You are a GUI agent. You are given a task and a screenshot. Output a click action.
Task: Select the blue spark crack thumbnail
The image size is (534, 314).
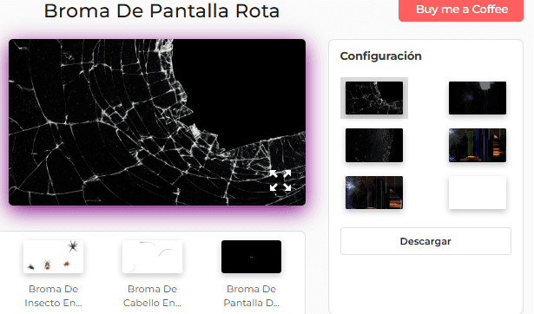pyautogui.click(x=478, y=98)
